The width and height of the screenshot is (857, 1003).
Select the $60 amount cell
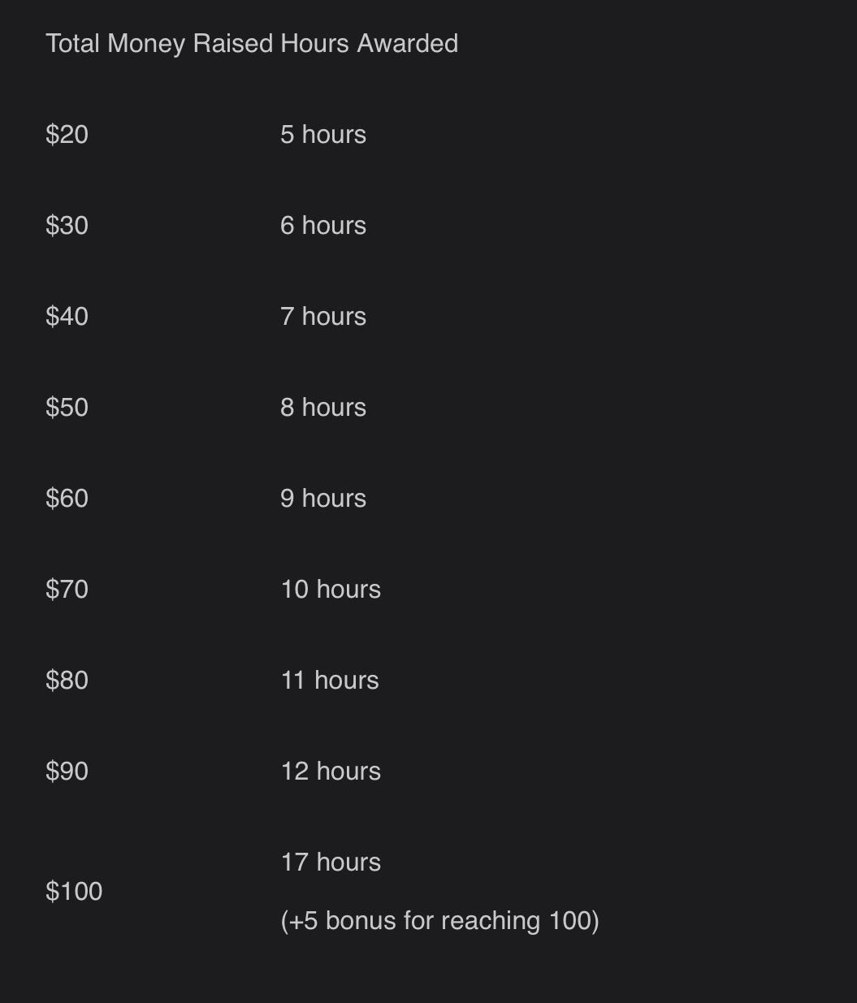[67, 498]
